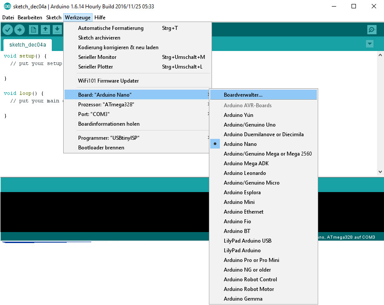Select Arduino/Genuino Micro board
Viewport: 384px width, 305px height.
coord(263,183)
